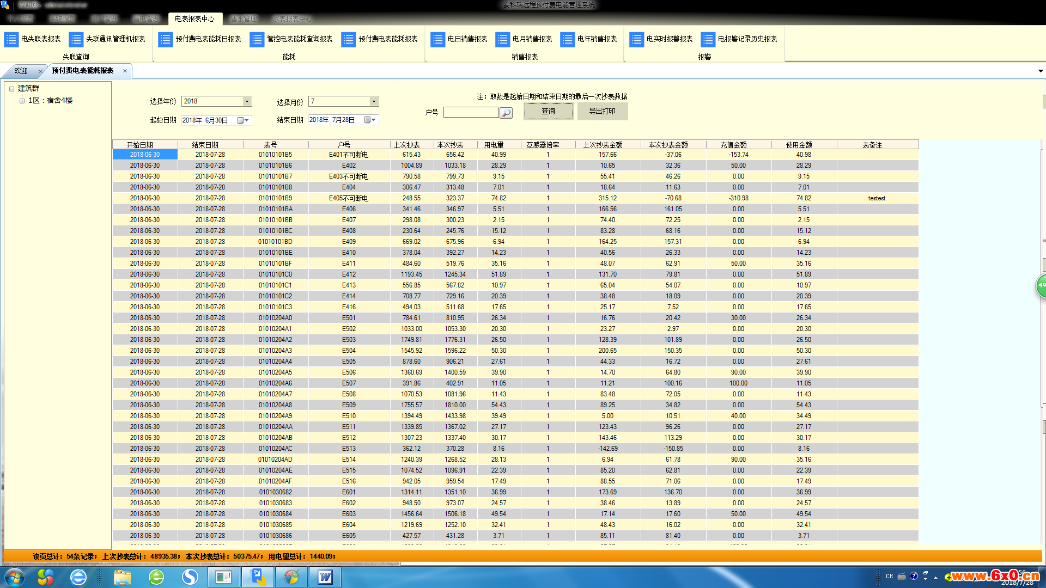Expand the 1区：宿舍4楼 tree node
Image resolution: width=1046 pixels, height=588 pixels.
tap(22, 101)
